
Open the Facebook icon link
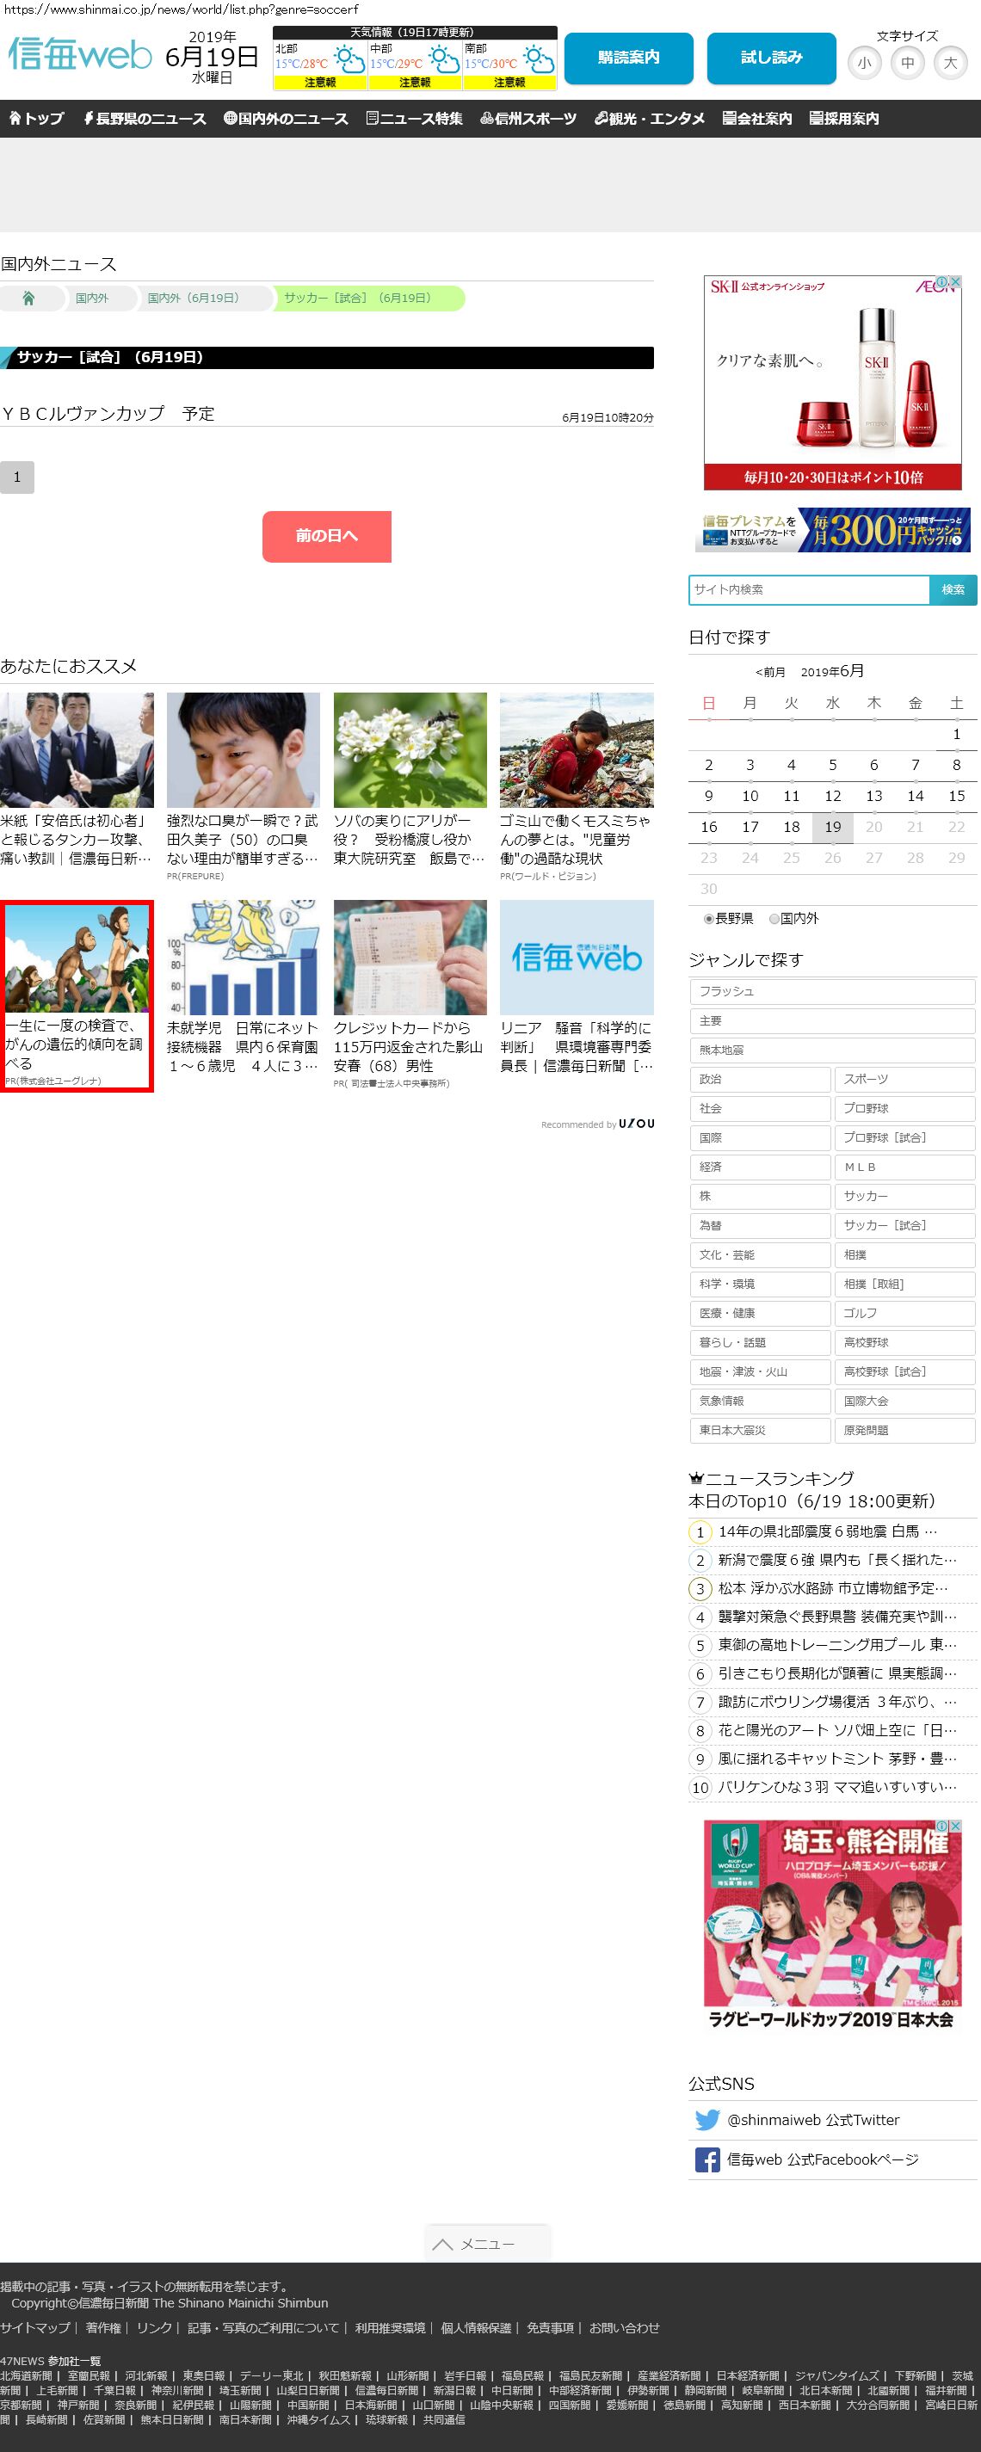pos(706,2159)
